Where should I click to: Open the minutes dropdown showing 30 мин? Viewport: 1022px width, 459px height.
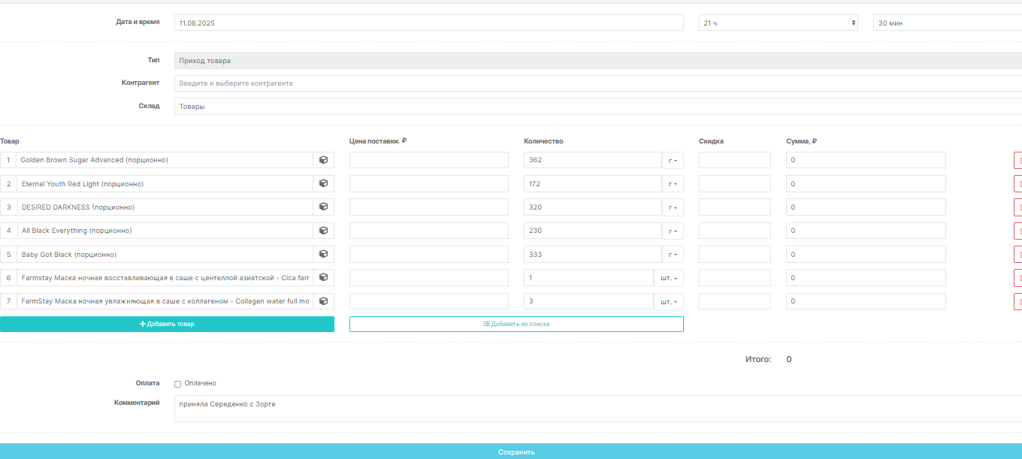click(948, 23)
